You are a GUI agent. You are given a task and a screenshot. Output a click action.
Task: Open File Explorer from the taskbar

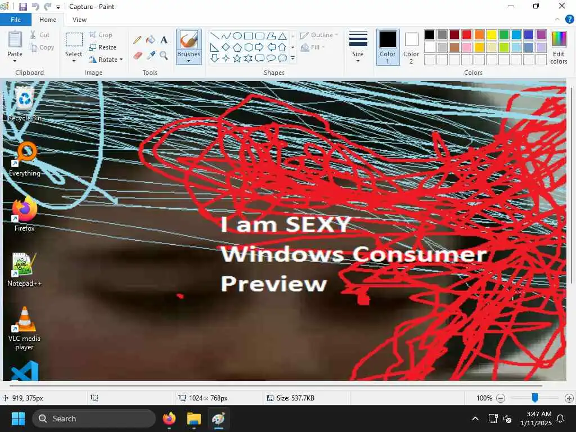[x=193, y=418]
